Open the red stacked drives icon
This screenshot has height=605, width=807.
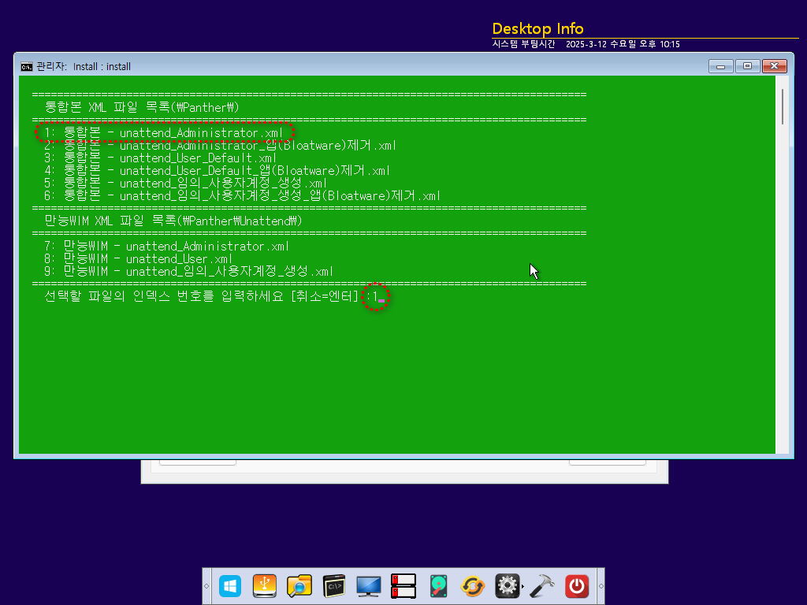[x=403, y=586]
